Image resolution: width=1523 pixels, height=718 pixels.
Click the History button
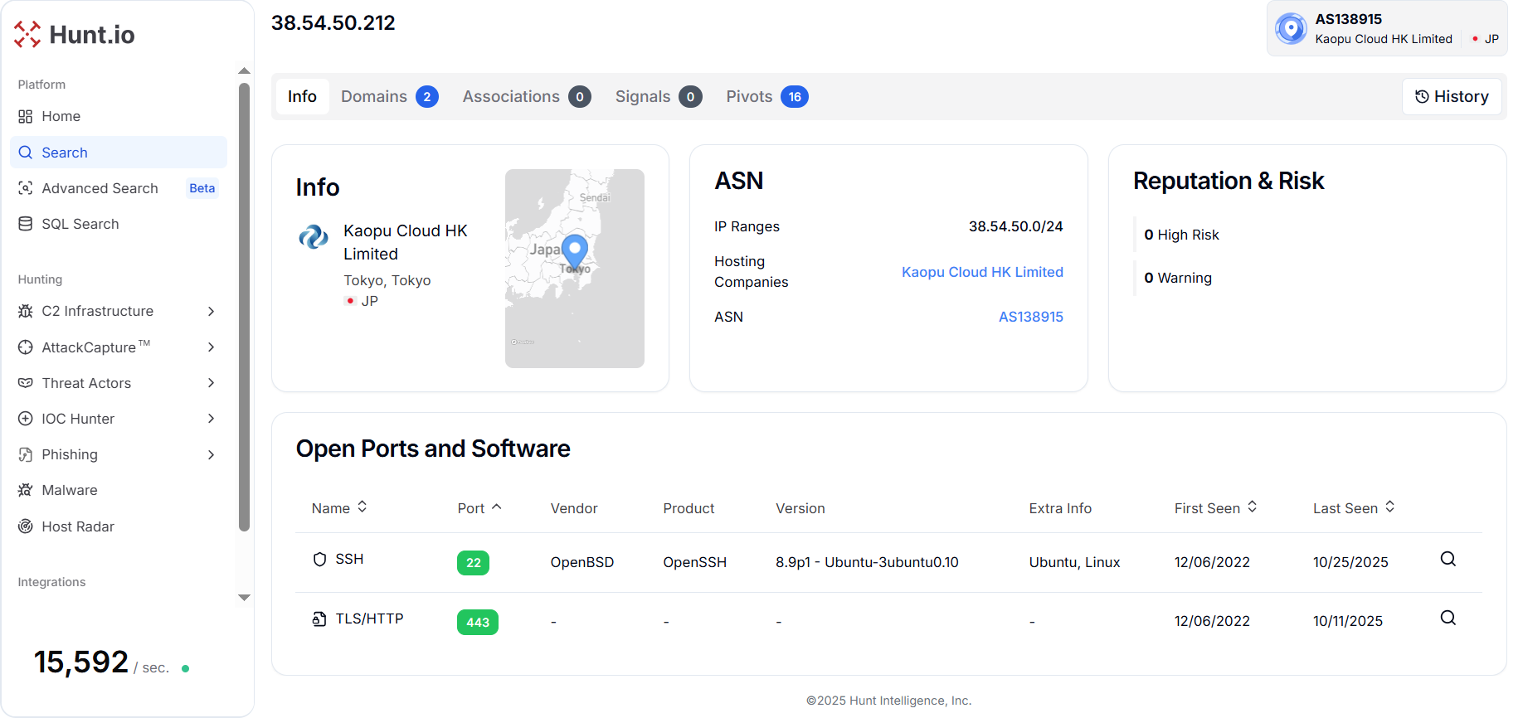pyautogui.click(x=1451, y=97)
